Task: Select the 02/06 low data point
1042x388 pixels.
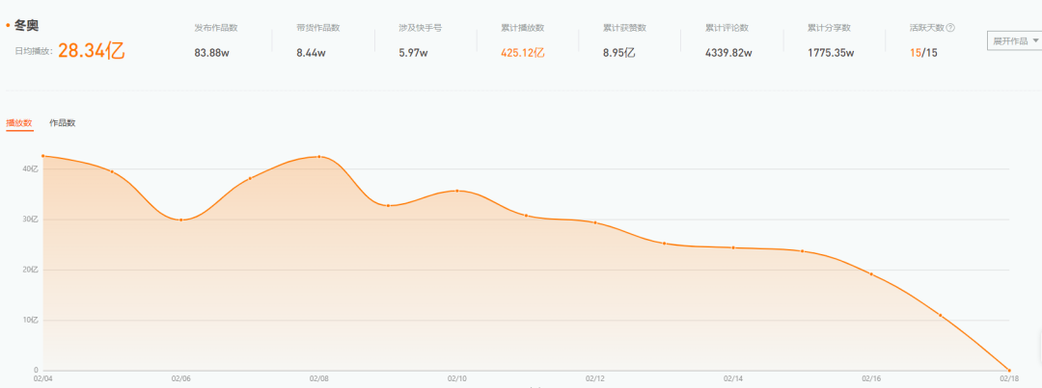Action: (180, 220)
